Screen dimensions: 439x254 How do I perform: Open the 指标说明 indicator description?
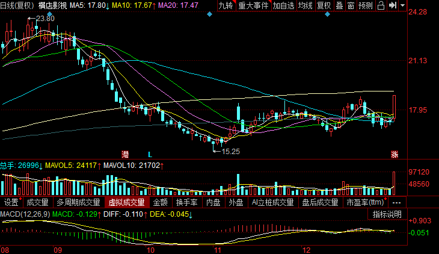387,214
